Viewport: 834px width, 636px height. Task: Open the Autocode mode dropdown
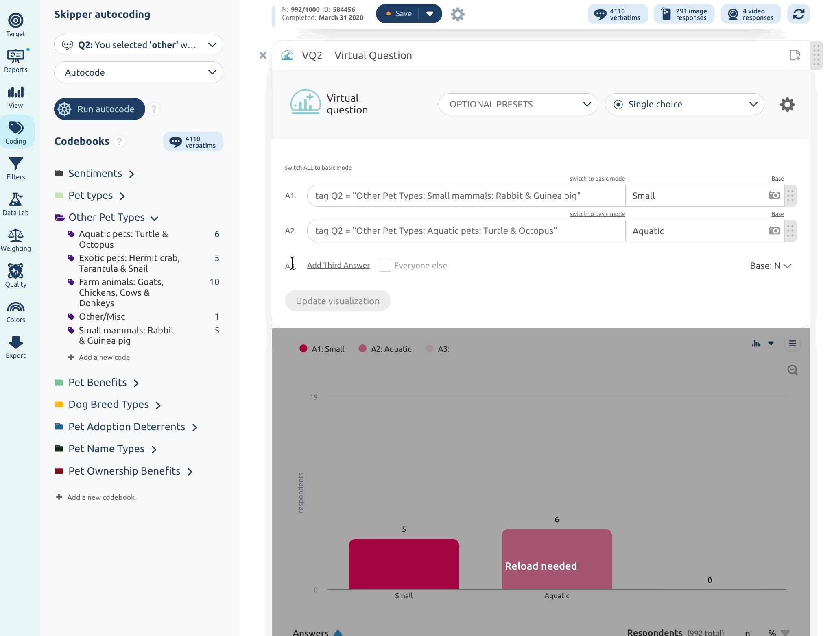click(138, 72)
